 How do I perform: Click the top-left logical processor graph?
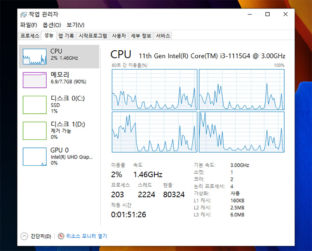tap(155, 89)
